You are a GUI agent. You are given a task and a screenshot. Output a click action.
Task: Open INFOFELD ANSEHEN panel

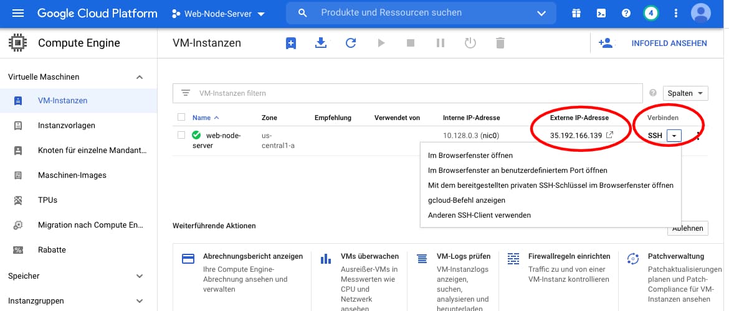pyautogui.click(x=669, y=43)
